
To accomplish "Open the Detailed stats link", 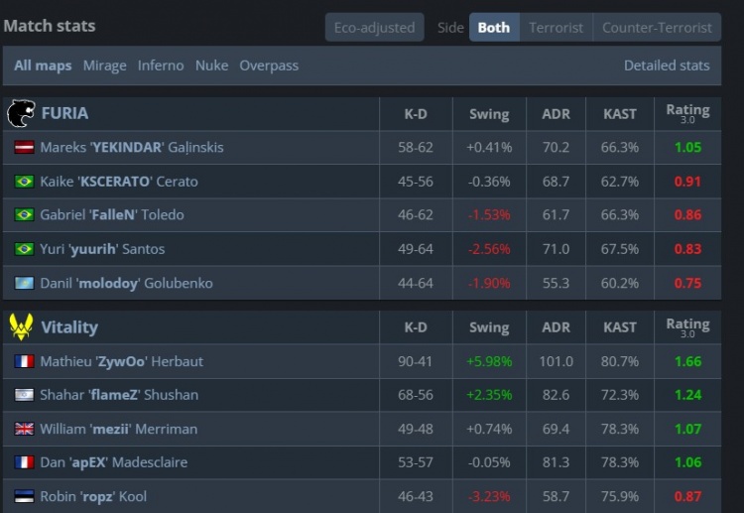I will tap(667, 65).
